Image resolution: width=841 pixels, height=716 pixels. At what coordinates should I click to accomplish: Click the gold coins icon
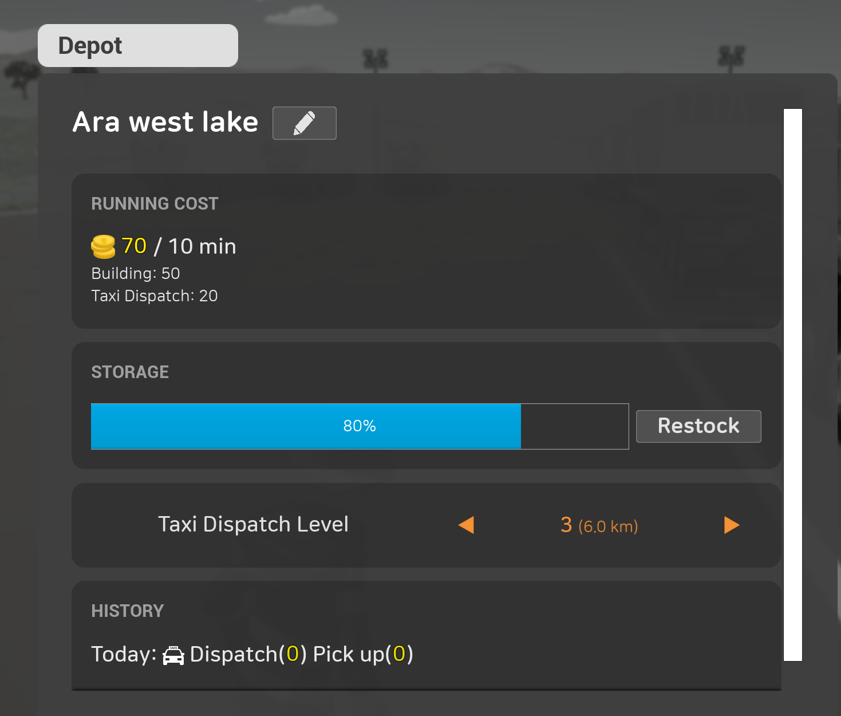tap(103, 247)
